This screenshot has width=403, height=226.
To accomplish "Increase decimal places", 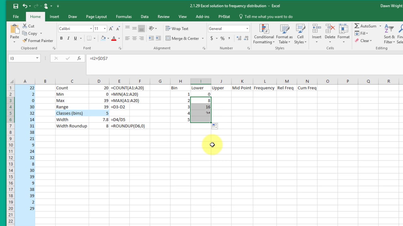I will point(239,38).
